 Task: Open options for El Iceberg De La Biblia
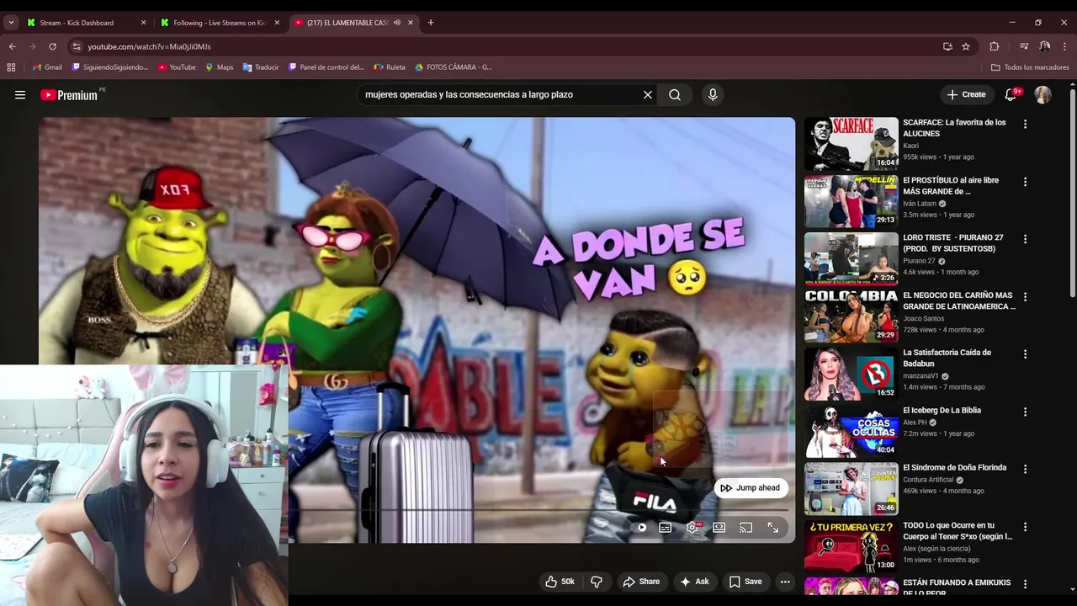tap(1025, 412)
